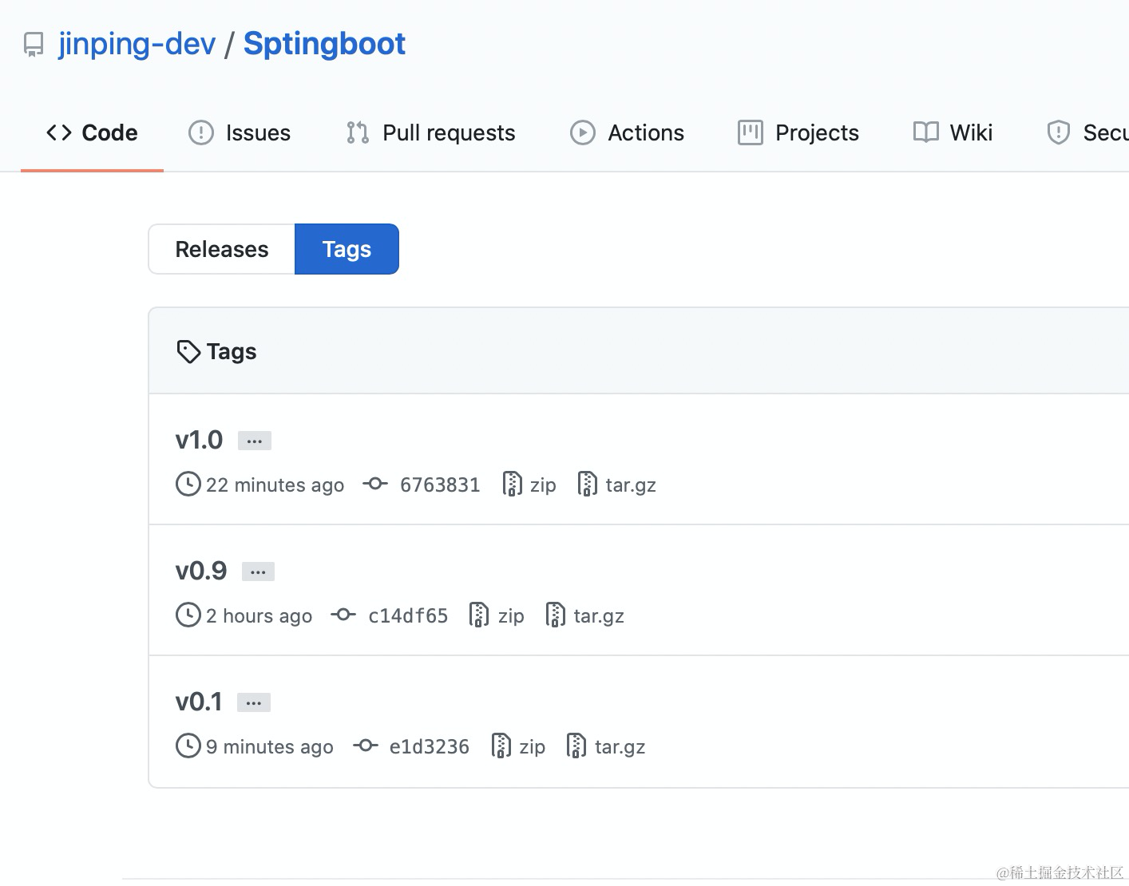Click the tar.gz file icon for v1.0

tap(587, 484)
